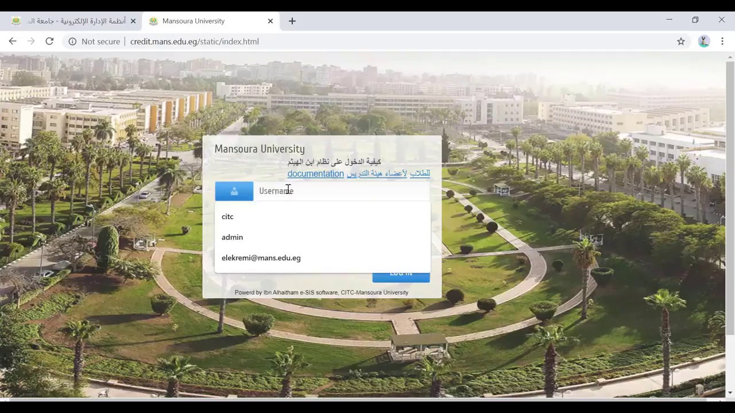
Task: Click the browser forward arrow
Action: 31,41
